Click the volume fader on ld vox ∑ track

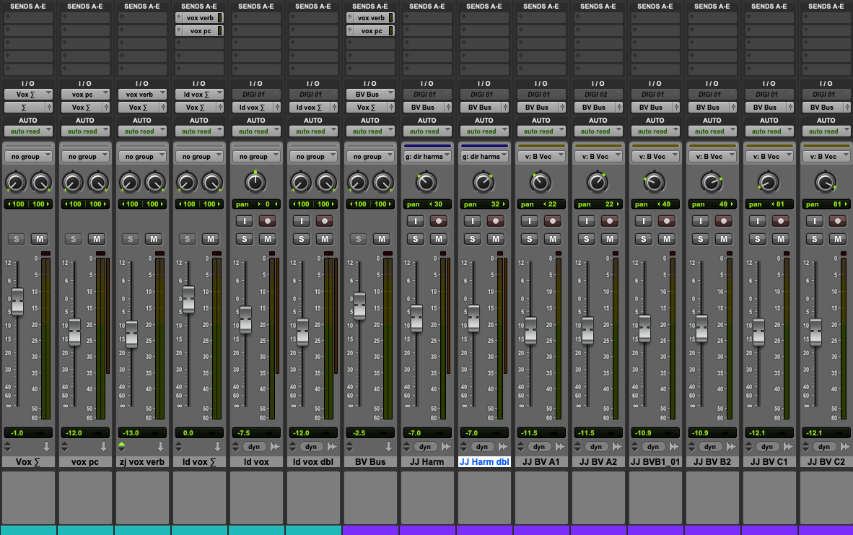pos(188,300)
